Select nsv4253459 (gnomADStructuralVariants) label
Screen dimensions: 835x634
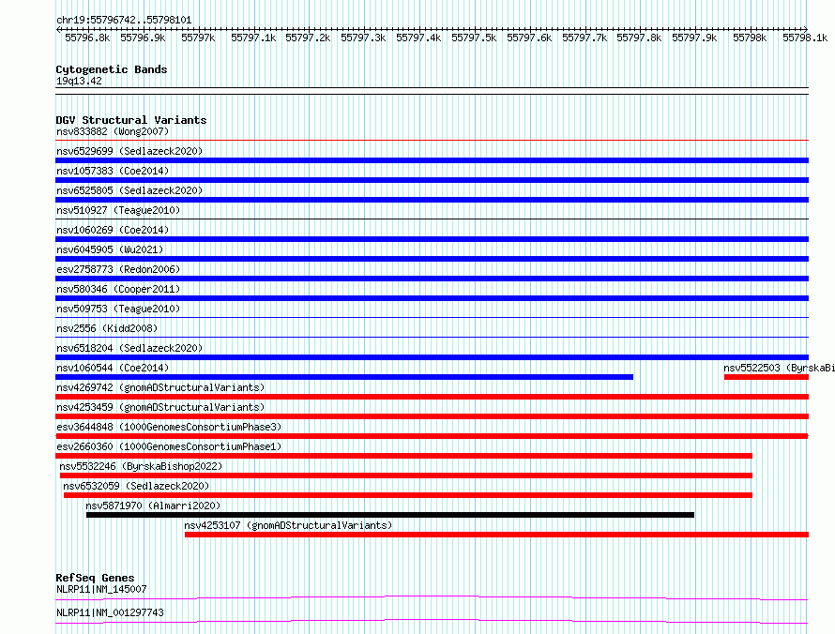(x=160, y=407)
